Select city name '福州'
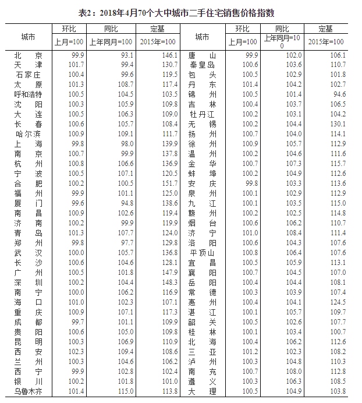The width and height of the screenshot is (362, 403). tap(29, 193)
